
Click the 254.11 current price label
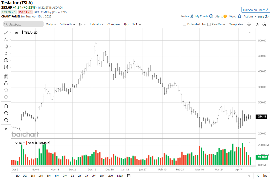tap(261, 116)
